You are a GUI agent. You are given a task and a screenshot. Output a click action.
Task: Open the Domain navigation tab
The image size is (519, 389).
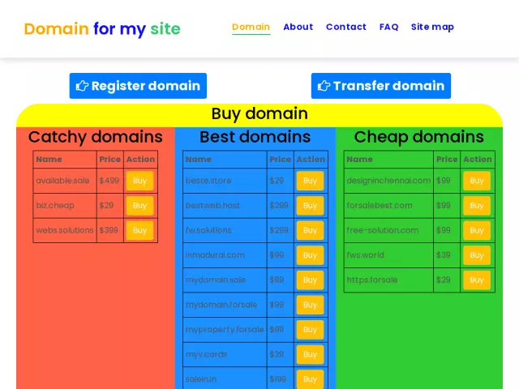(251, 27)
